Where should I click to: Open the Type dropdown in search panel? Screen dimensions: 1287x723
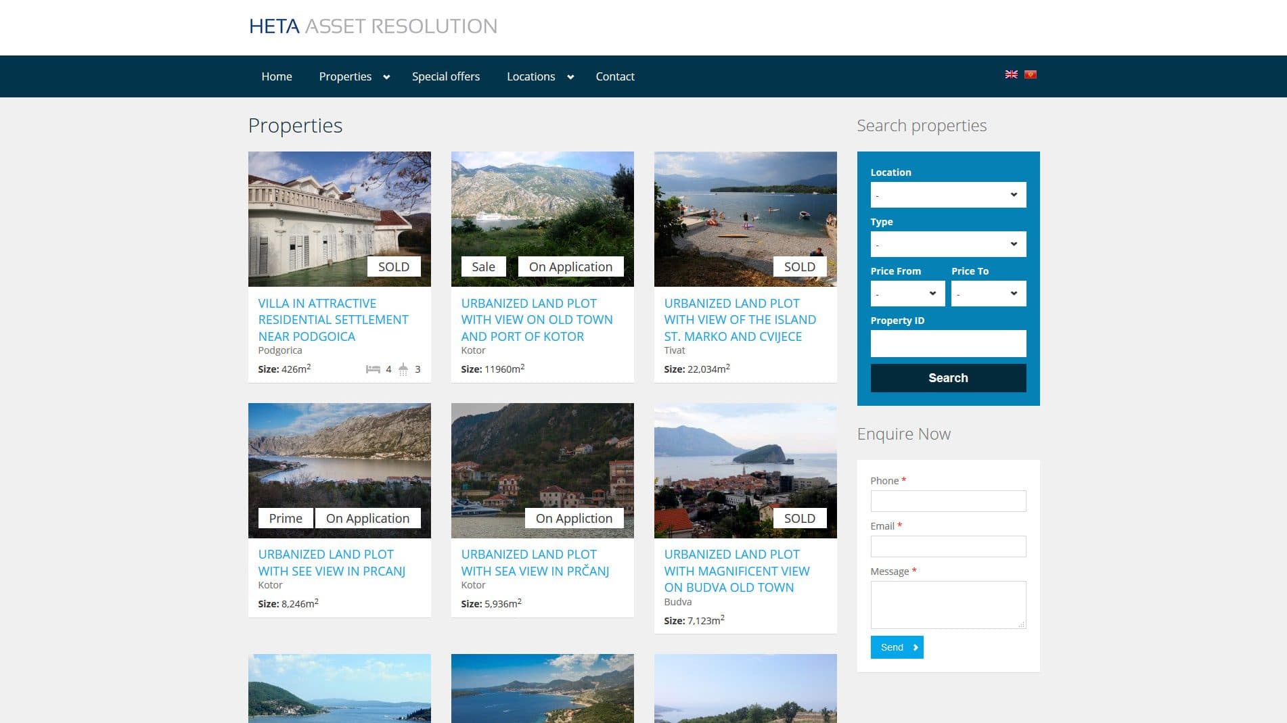(x=948, y=244)
